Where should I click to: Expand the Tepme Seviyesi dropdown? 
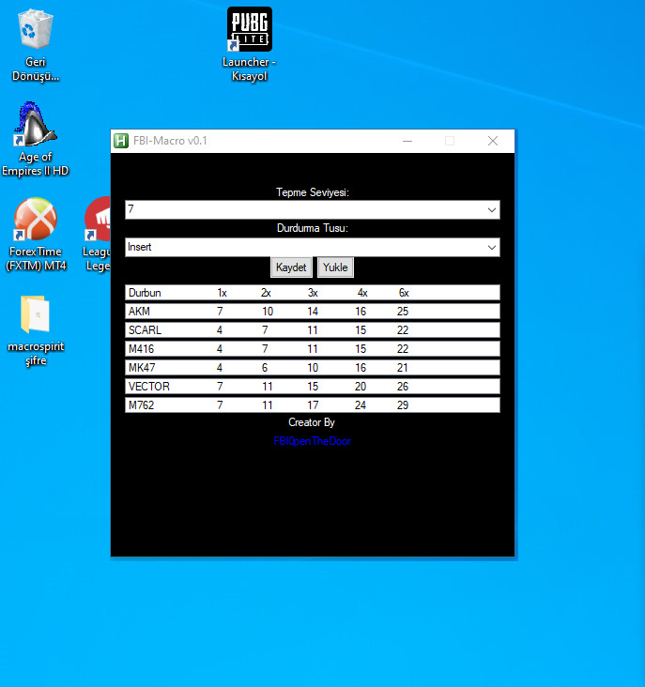492,210
